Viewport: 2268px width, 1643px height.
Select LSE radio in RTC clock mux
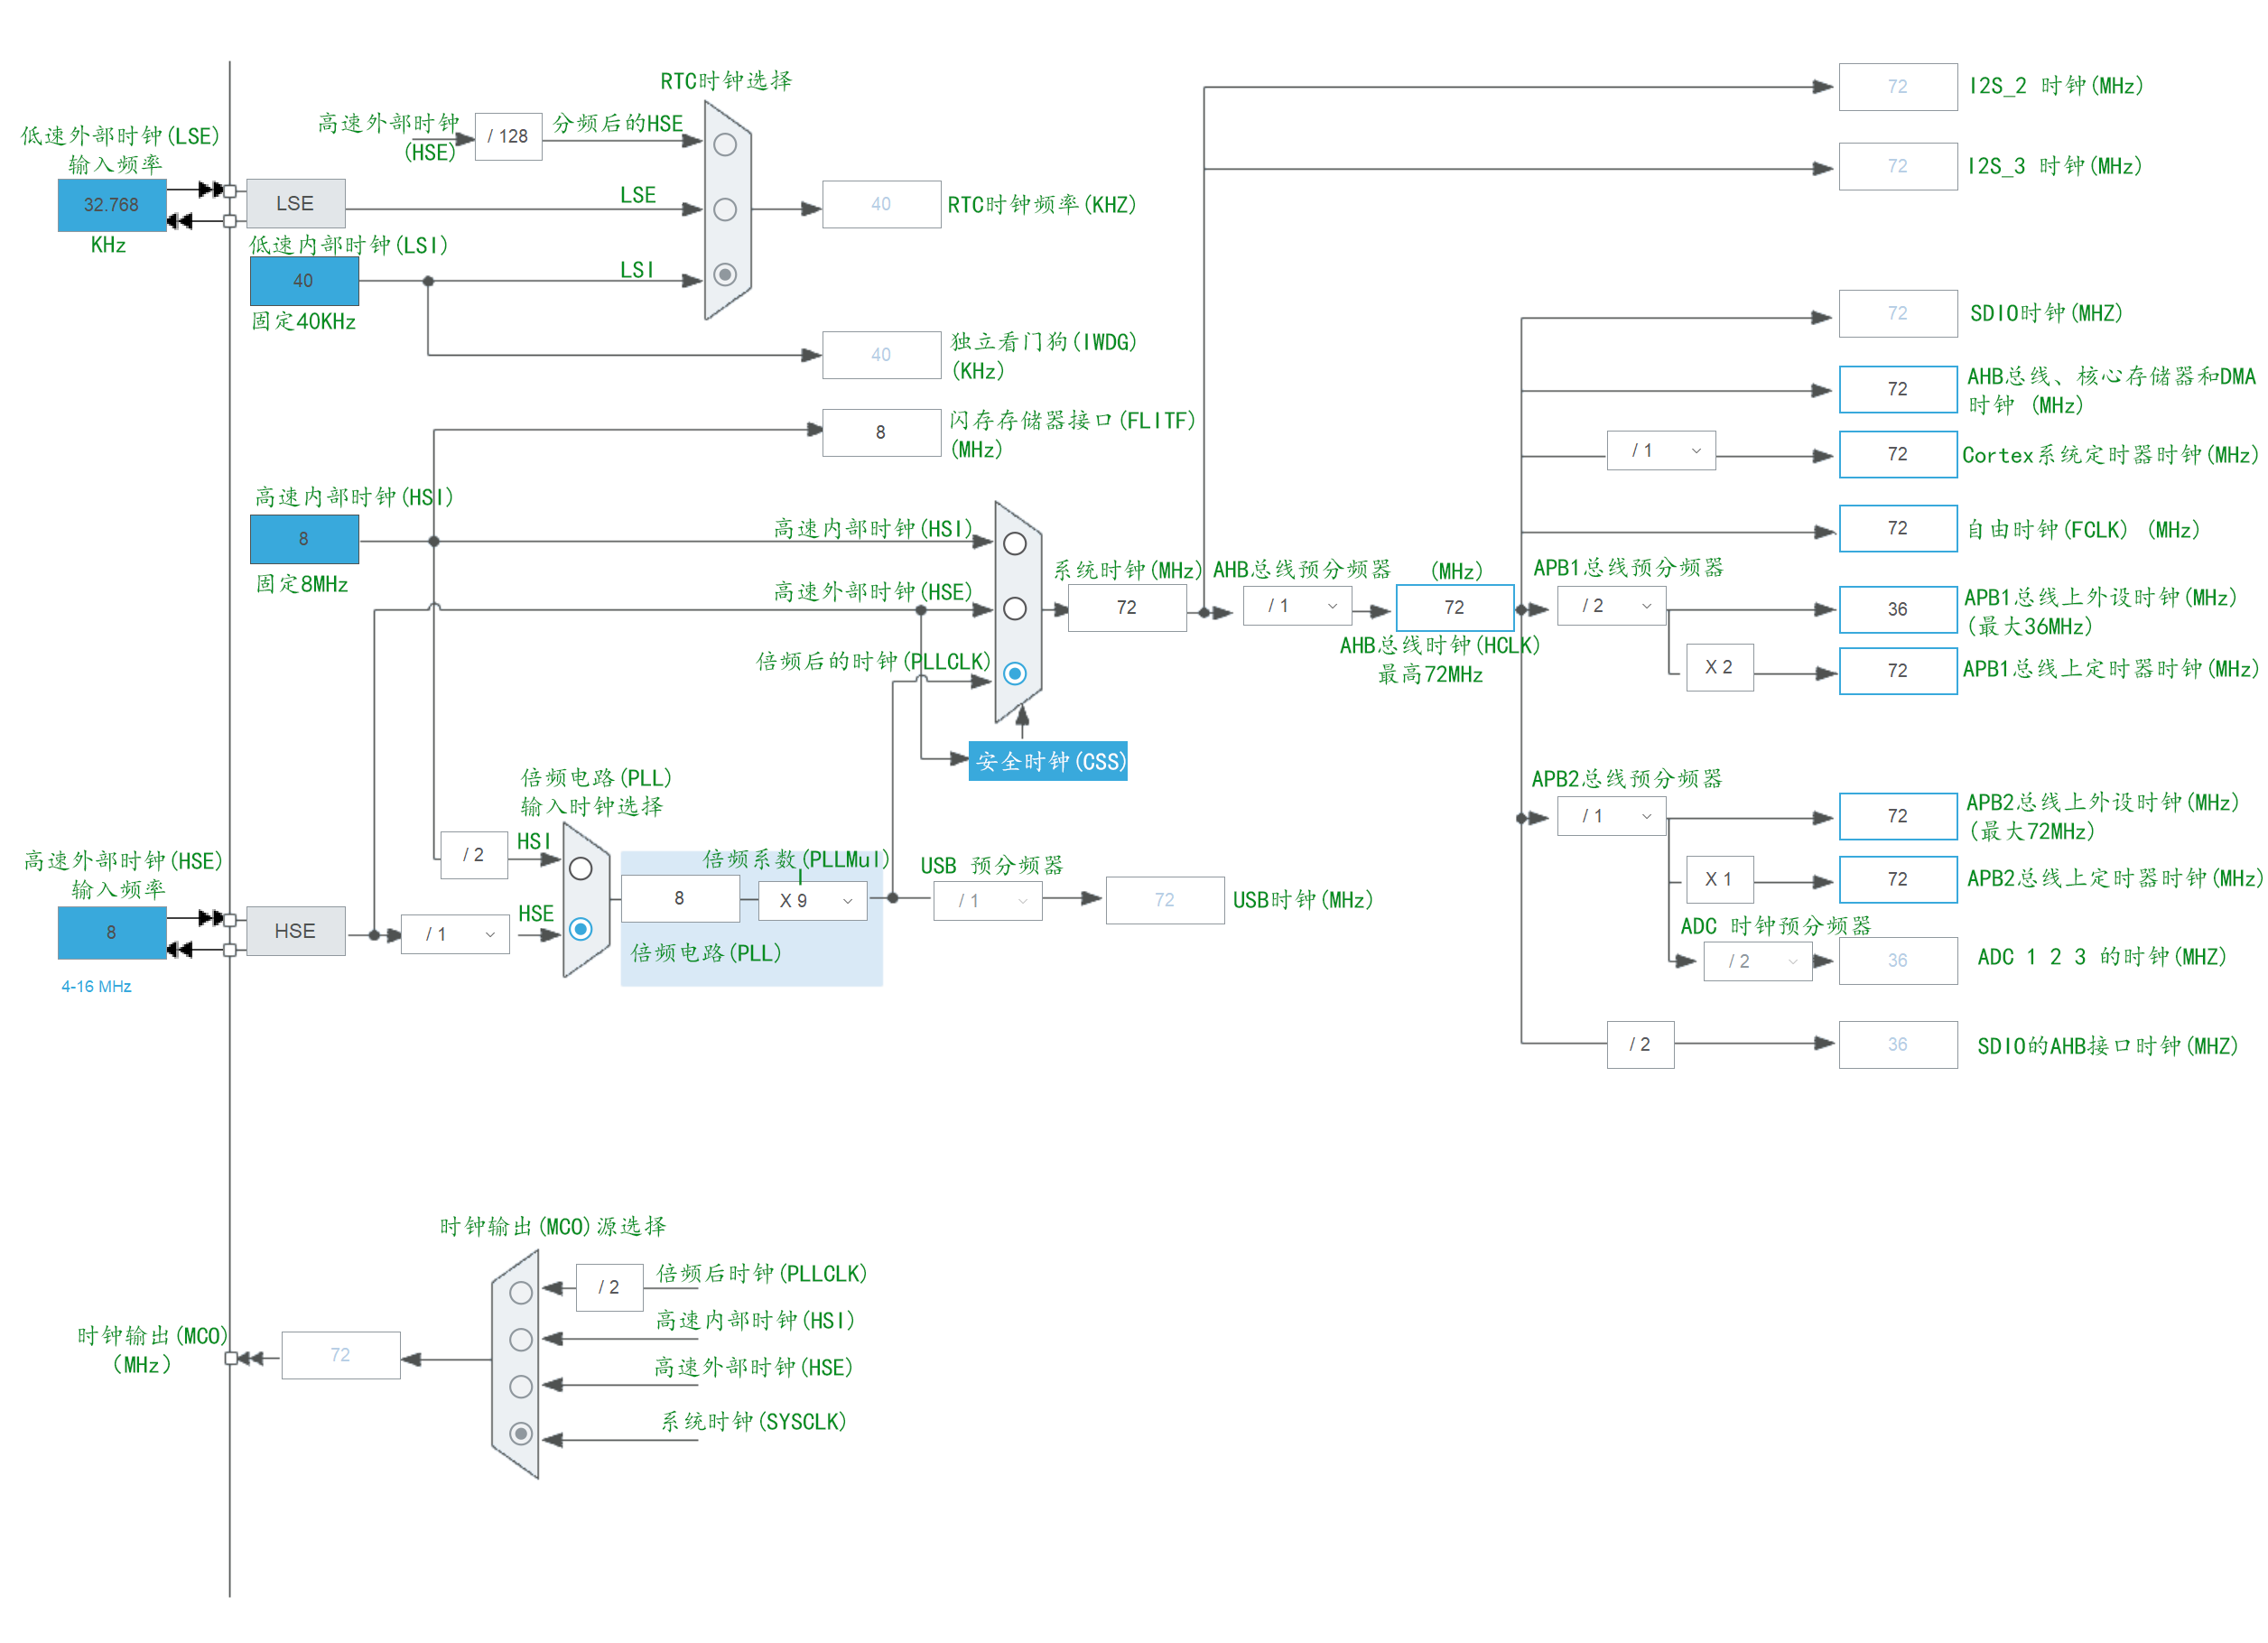725,210
